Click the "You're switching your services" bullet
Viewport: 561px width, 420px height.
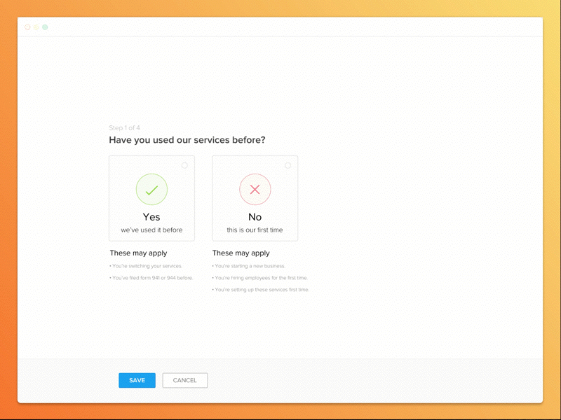(x=144, y=266)
